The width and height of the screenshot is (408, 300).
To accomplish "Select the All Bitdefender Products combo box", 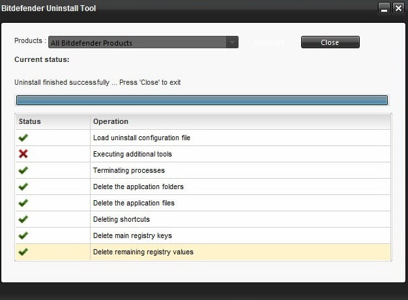I will click(x=143, y=42).
